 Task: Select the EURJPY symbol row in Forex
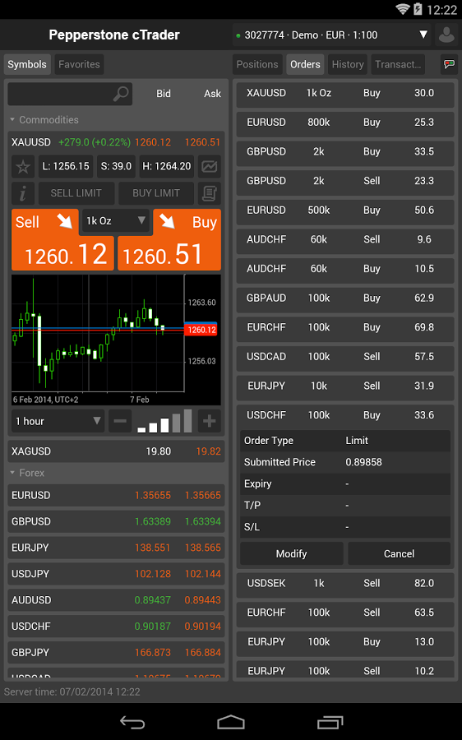pos(116,548)
